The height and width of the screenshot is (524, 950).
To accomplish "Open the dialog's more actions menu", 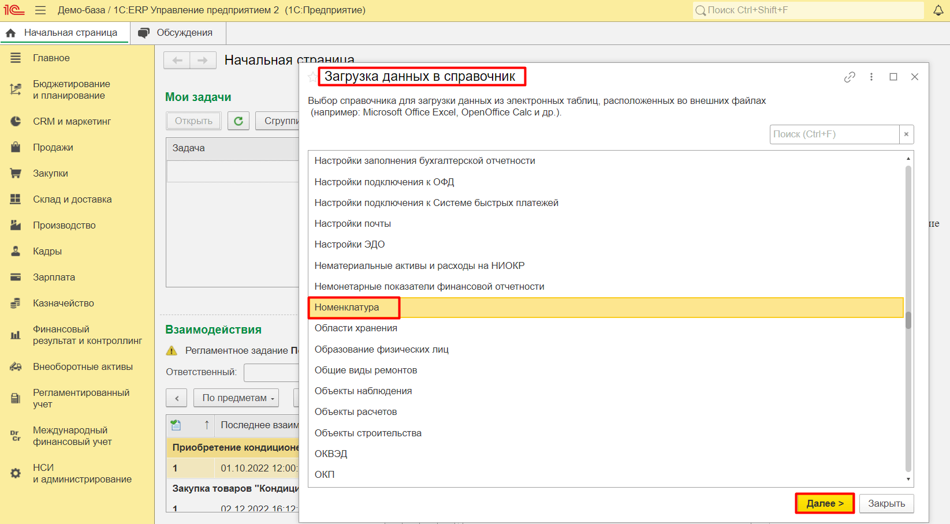I will (871, 76).
